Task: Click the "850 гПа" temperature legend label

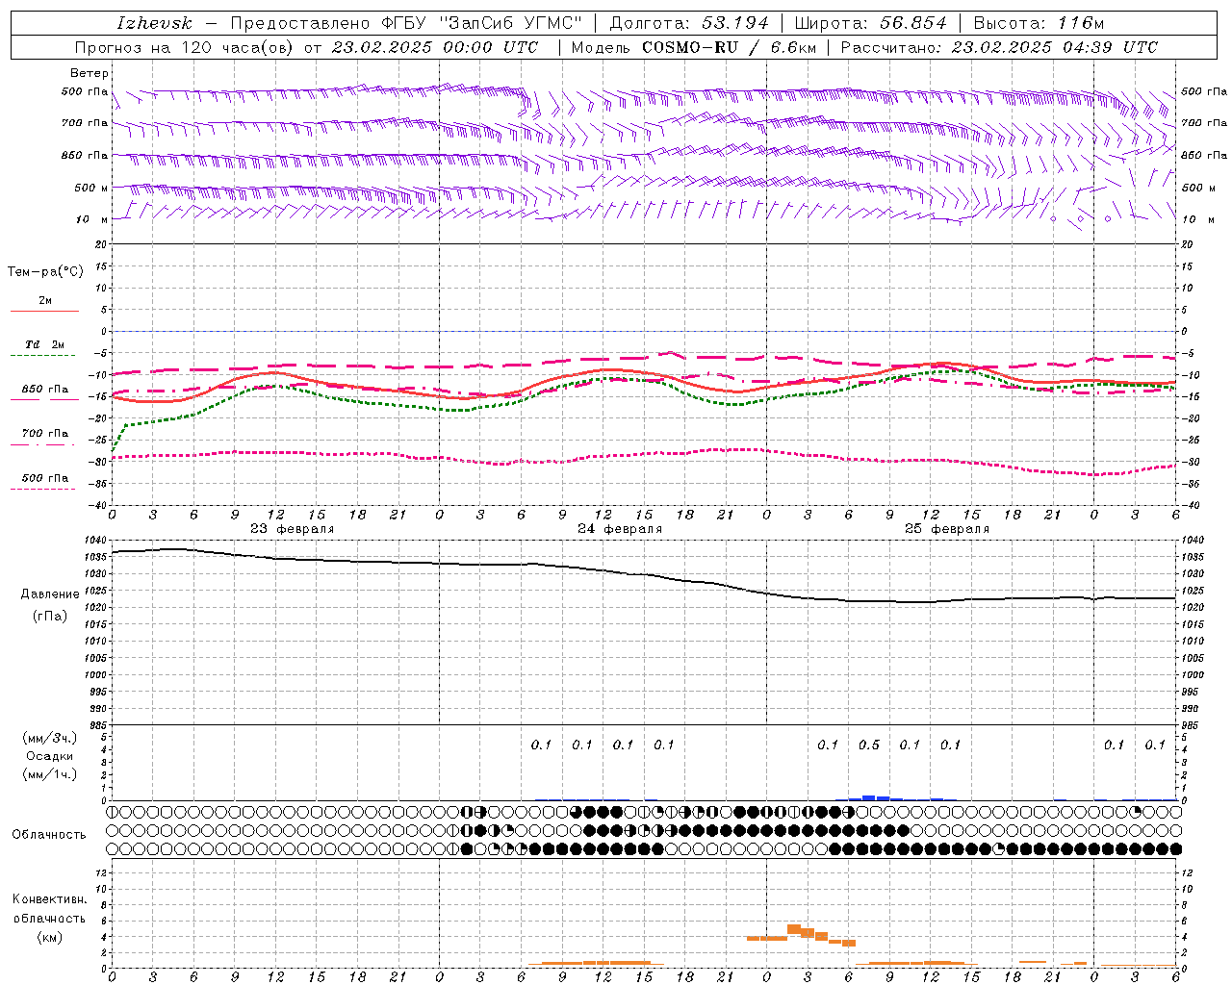Action: (45, 390)
